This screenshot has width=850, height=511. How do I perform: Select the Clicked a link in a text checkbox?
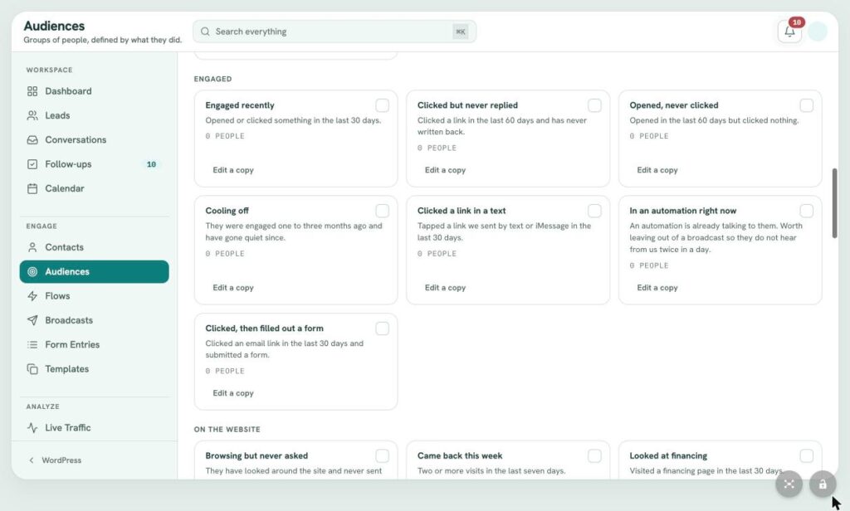(594, 210)
